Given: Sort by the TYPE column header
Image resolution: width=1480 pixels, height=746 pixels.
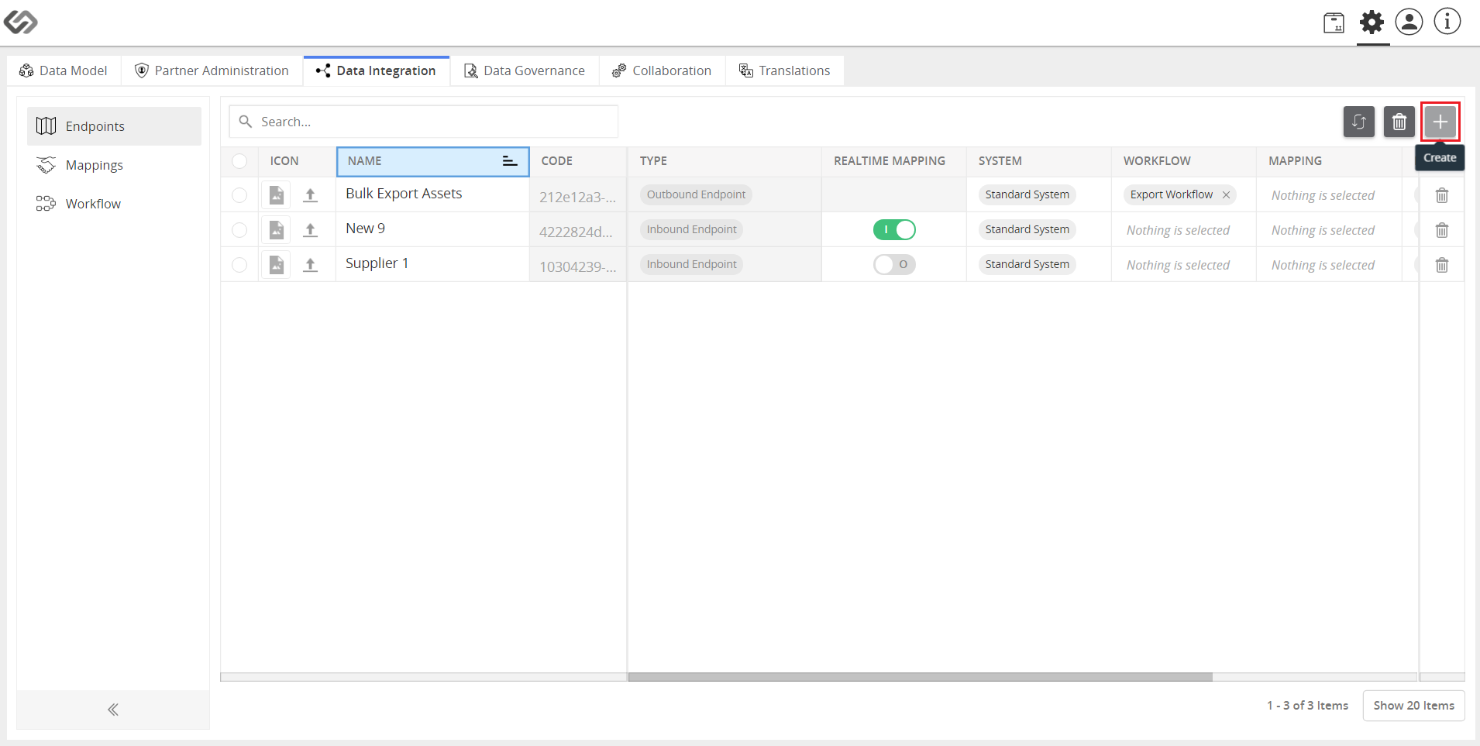Looking at the screenshot, I should point(725,161).
